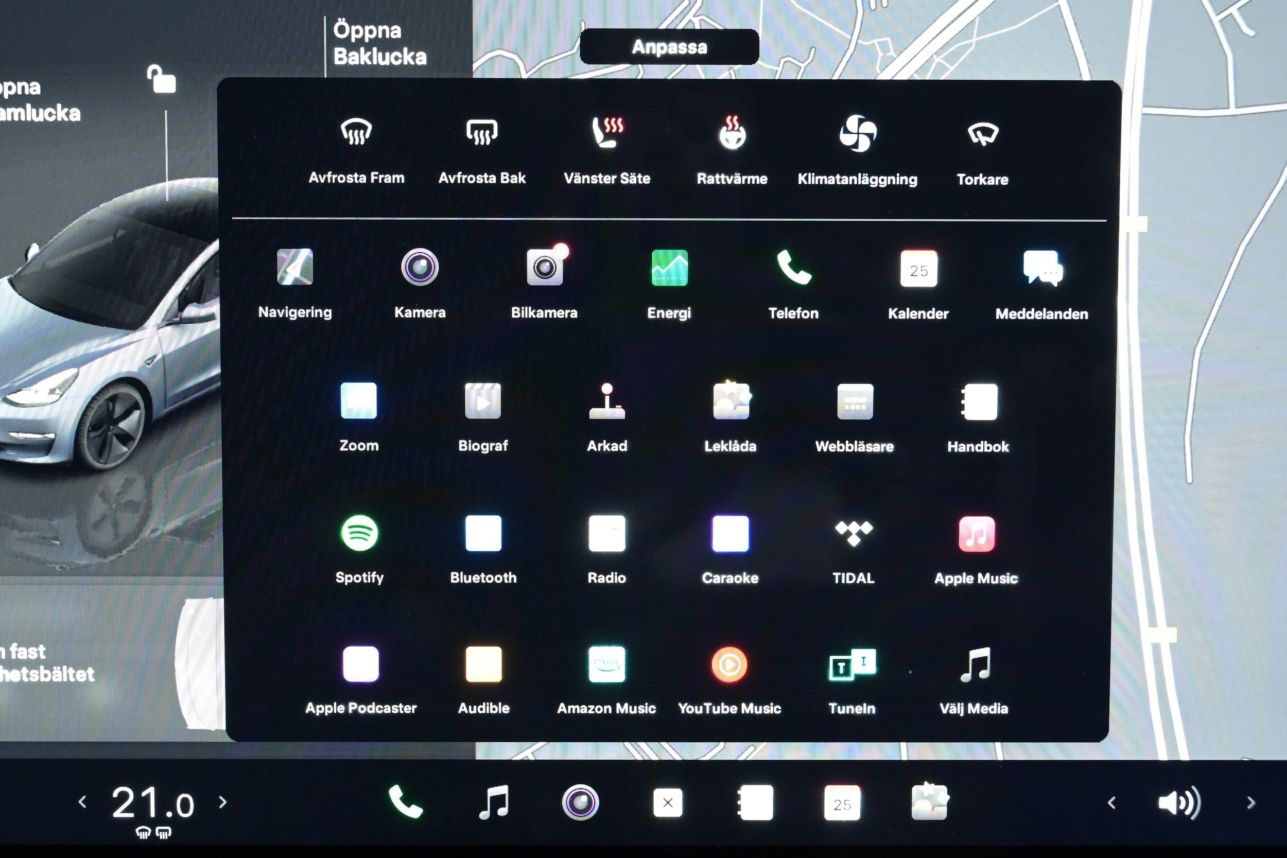This screenshot has width=1287, height=858.
Task: Lower volume with left arrow
Action: [x=1111, y=803]
